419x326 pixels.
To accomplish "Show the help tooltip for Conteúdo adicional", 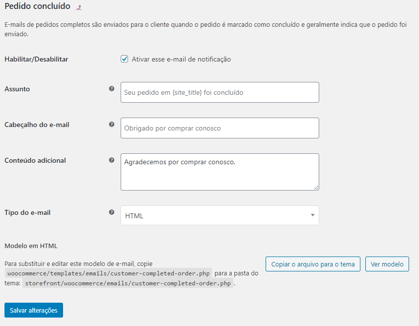I will coord(112,160).
